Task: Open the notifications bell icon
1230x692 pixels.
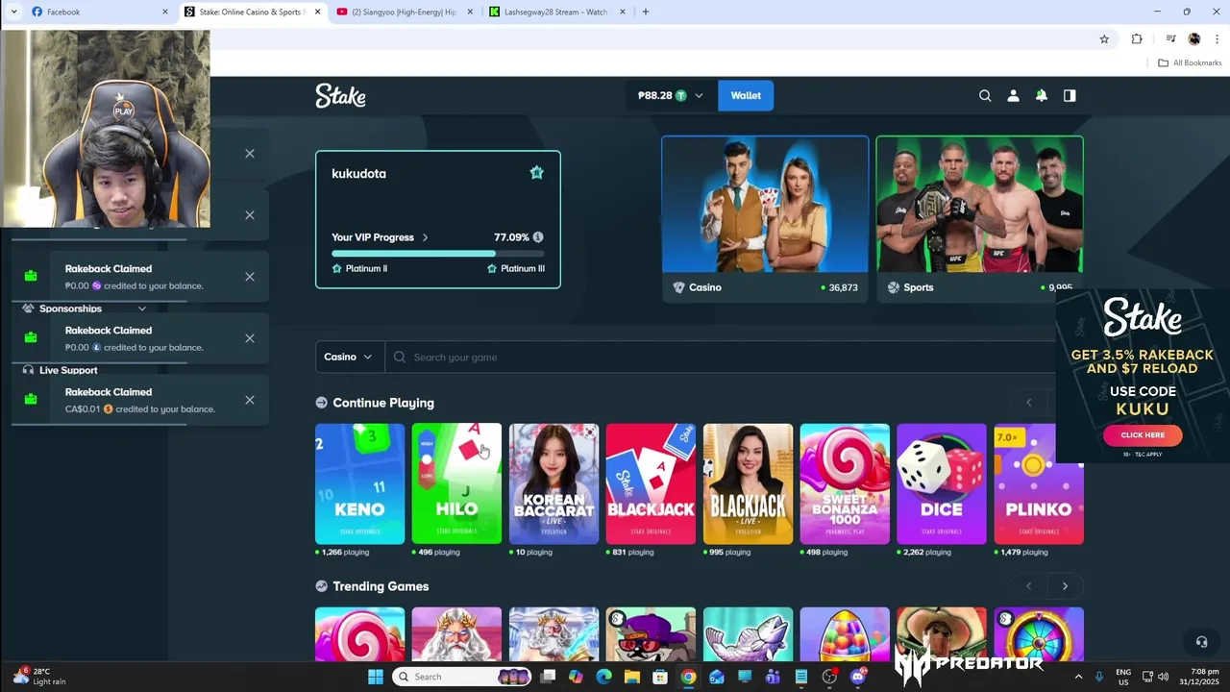Action: point(1041,95)
